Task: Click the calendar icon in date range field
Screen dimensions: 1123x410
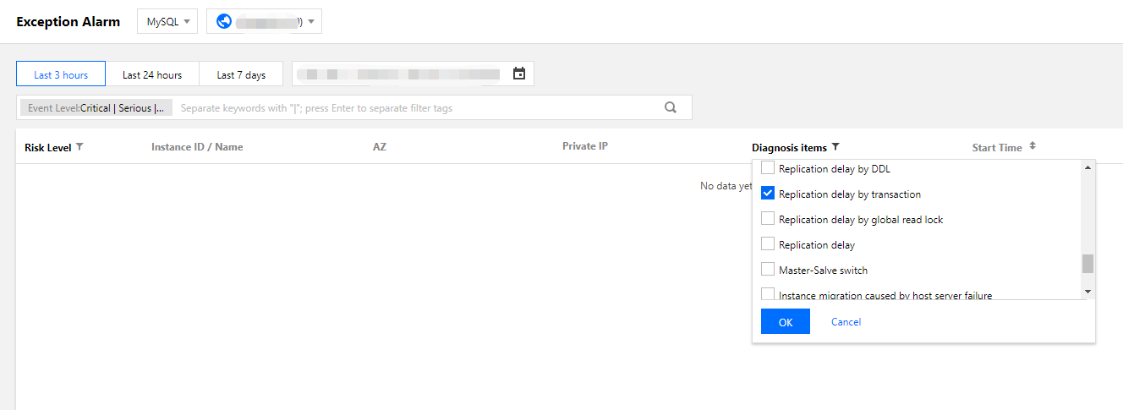Action: [519, 74]
